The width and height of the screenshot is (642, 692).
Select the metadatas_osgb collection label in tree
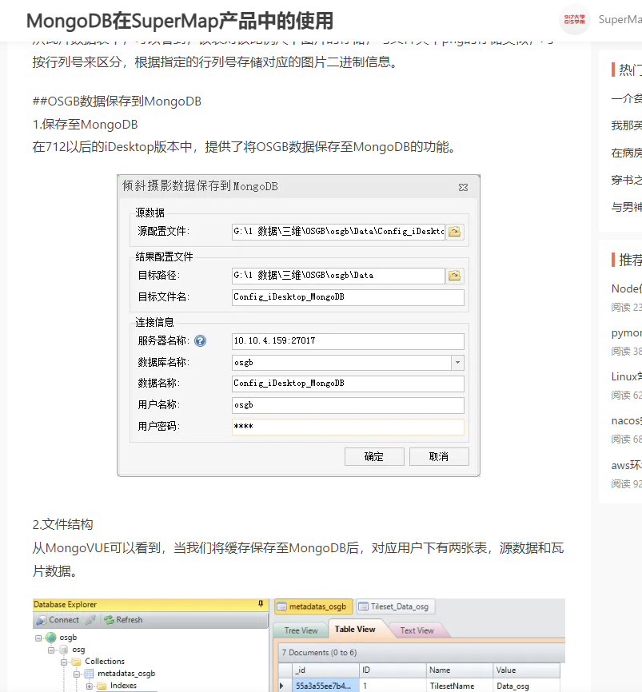click(126, 674)
